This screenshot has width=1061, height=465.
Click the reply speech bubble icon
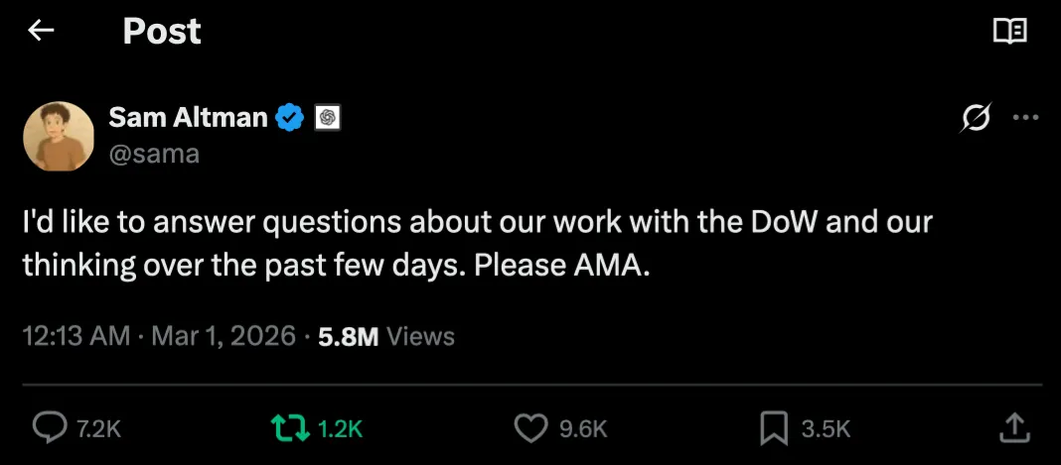click(50, 428)
